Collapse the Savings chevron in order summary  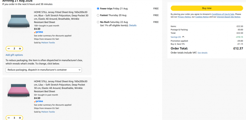pyautogui.click(x=183, y=37)
